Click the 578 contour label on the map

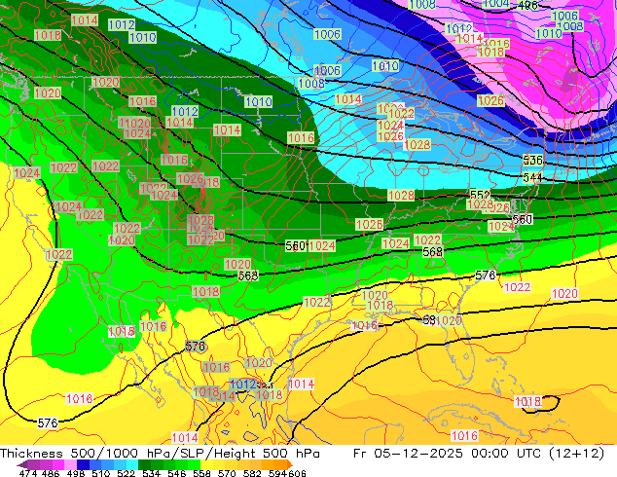pyautogui.click(x=486, y=275)
